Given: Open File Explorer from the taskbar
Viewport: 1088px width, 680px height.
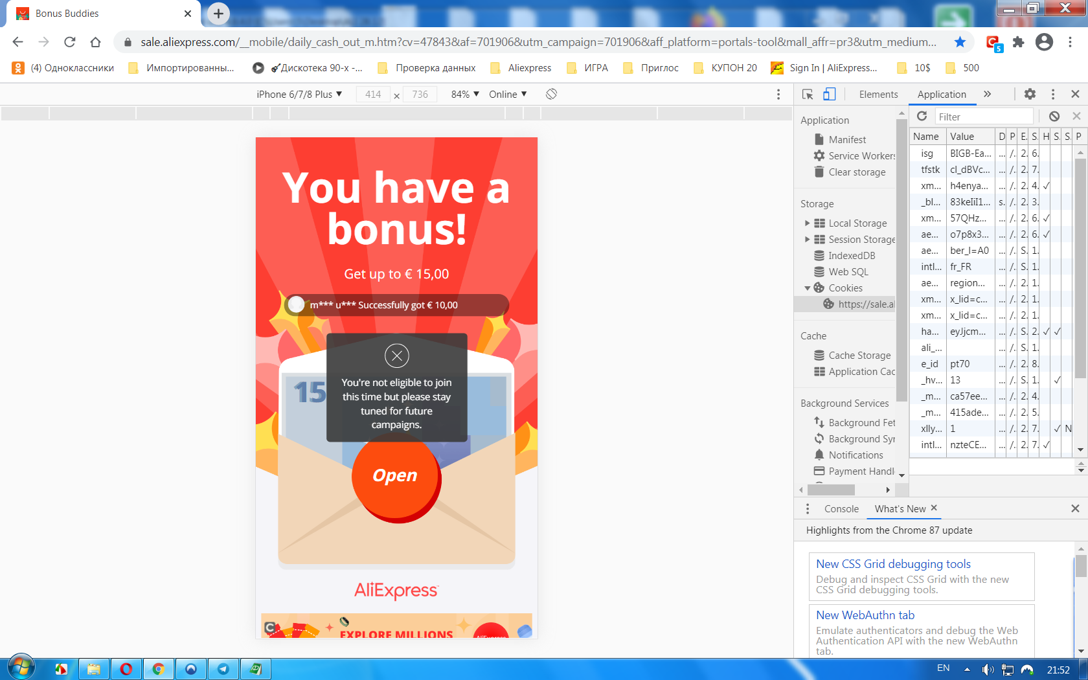Looking at the screenshot, I should [94, 669].
